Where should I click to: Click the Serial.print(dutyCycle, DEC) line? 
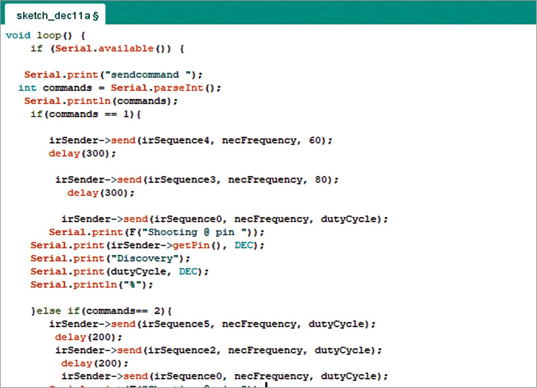coord(119,271)
